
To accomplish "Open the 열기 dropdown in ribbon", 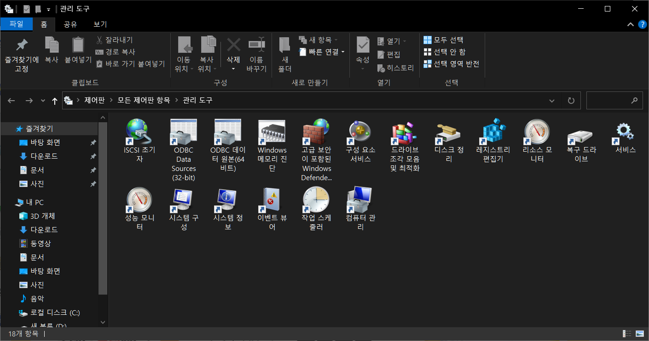I will (x=392, y=41).
